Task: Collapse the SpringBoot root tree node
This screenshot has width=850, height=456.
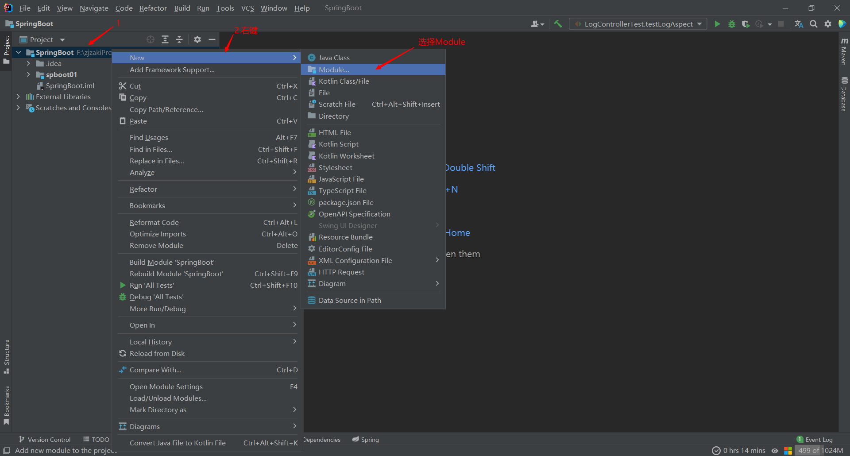Action: tap(19, 52)
